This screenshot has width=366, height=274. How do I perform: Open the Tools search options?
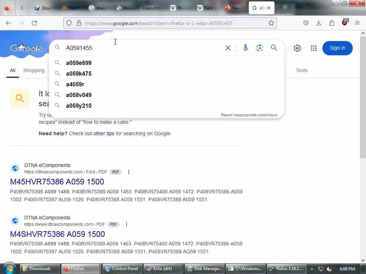(301, 70)
